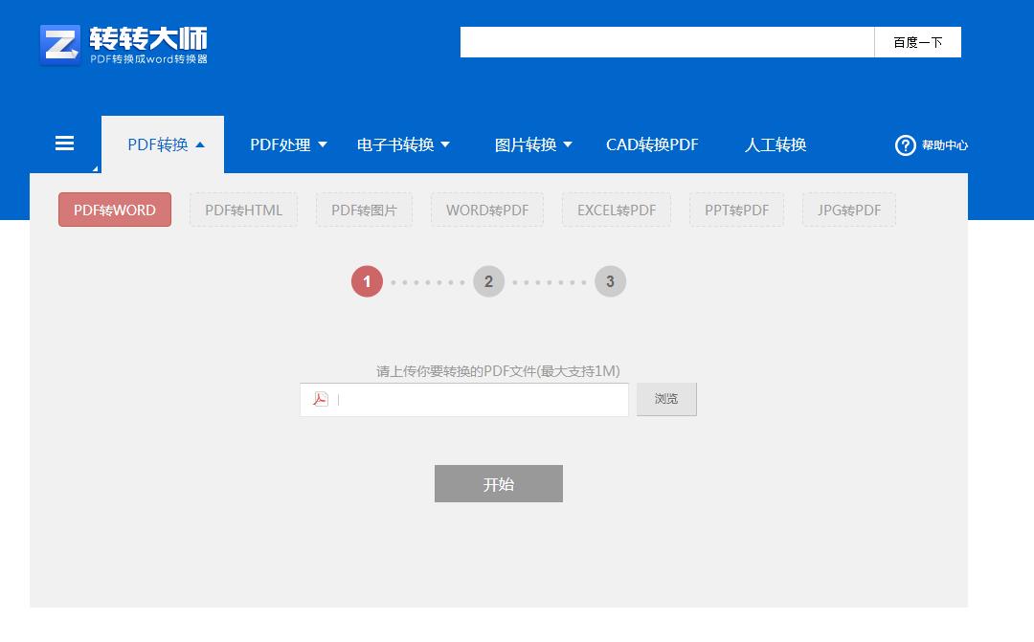Expand the 图片转换 dropdown
Viewport: 1034px width, 642px height.
pyautogui.click(x=532, y=144)
